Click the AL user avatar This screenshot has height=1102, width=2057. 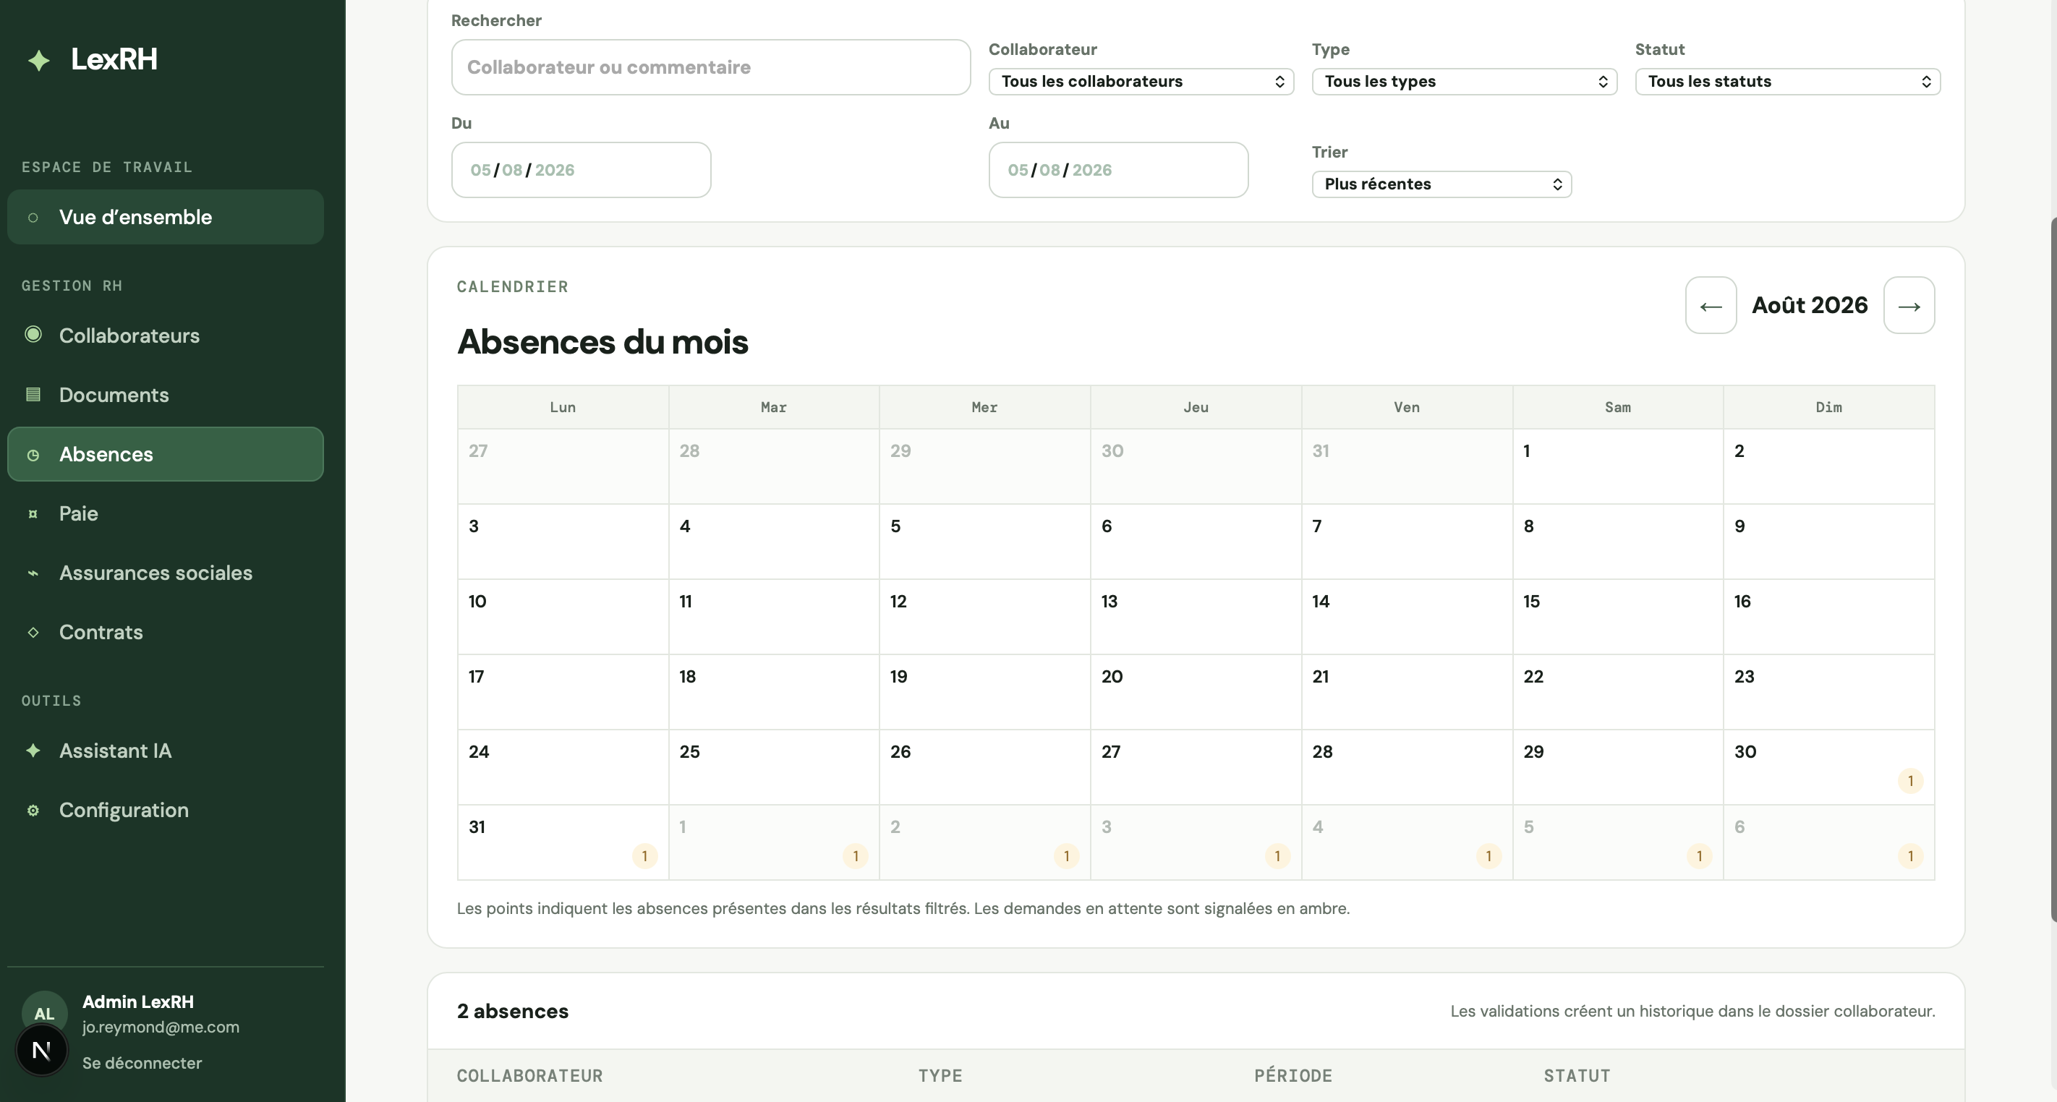[x=44, y=1012]
